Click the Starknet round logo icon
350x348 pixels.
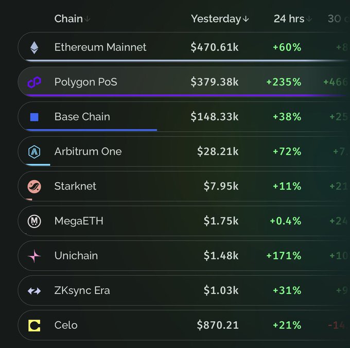point(34,186)
